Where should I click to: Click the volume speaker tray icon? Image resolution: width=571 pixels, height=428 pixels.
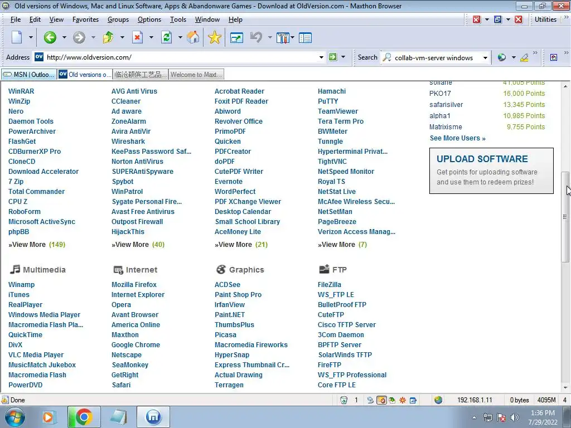click(514, 417)
